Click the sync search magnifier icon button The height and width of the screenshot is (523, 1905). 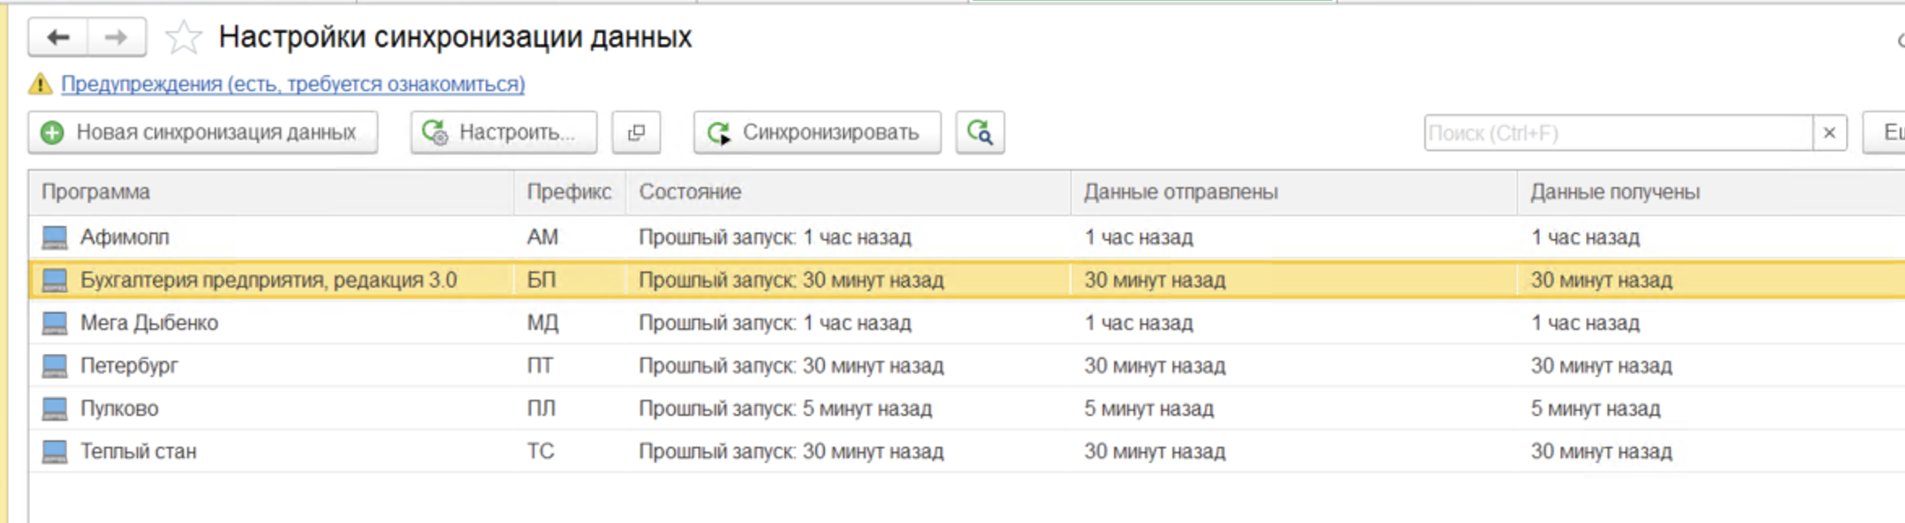click(x=979, y=132)
